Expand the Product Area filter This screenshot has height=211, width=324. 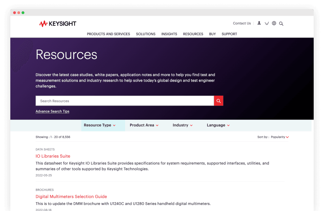[144, 125]
